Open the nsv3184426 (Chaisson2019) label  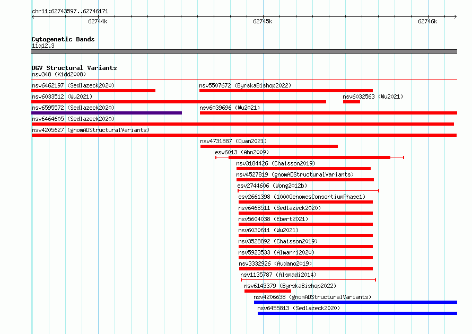click(276, 163)
